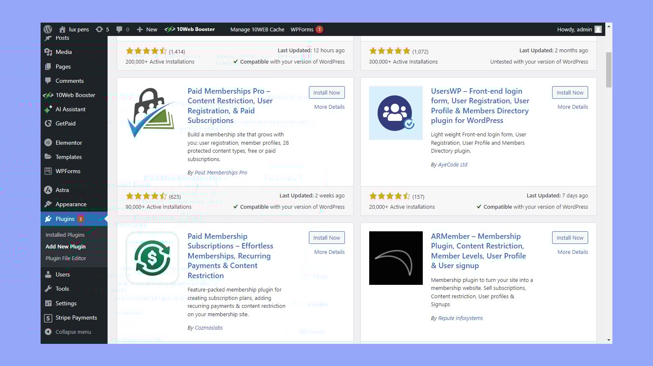This screenshot has height=366, width=653.
Task: Open Stripe Payments in sidebar
Action: [76, 317]
